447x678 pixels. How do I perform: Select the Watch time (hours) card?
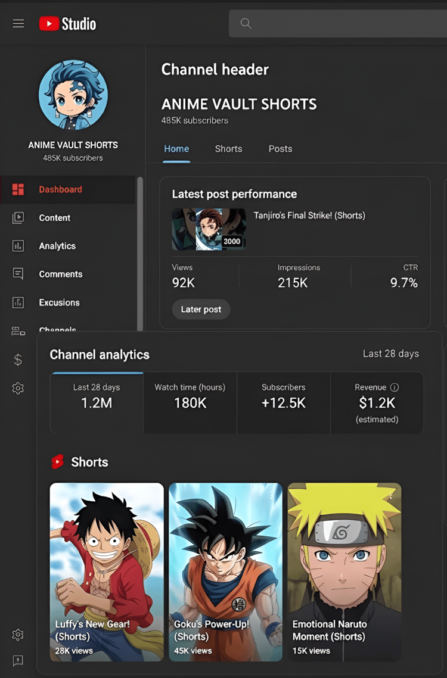pyautogui.click(x=190, y=402)
